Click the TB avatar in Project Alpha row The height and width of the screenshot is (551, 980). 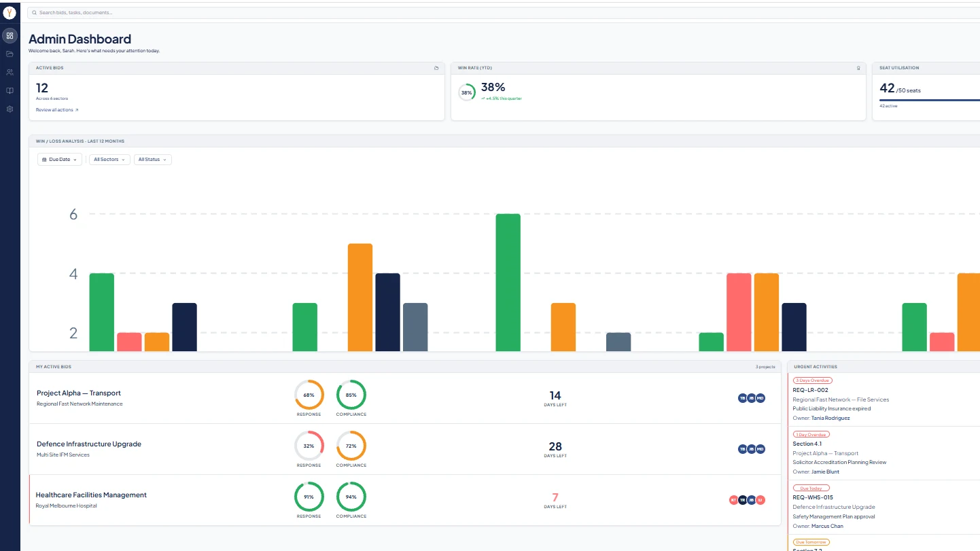click(x=742, y=398)
